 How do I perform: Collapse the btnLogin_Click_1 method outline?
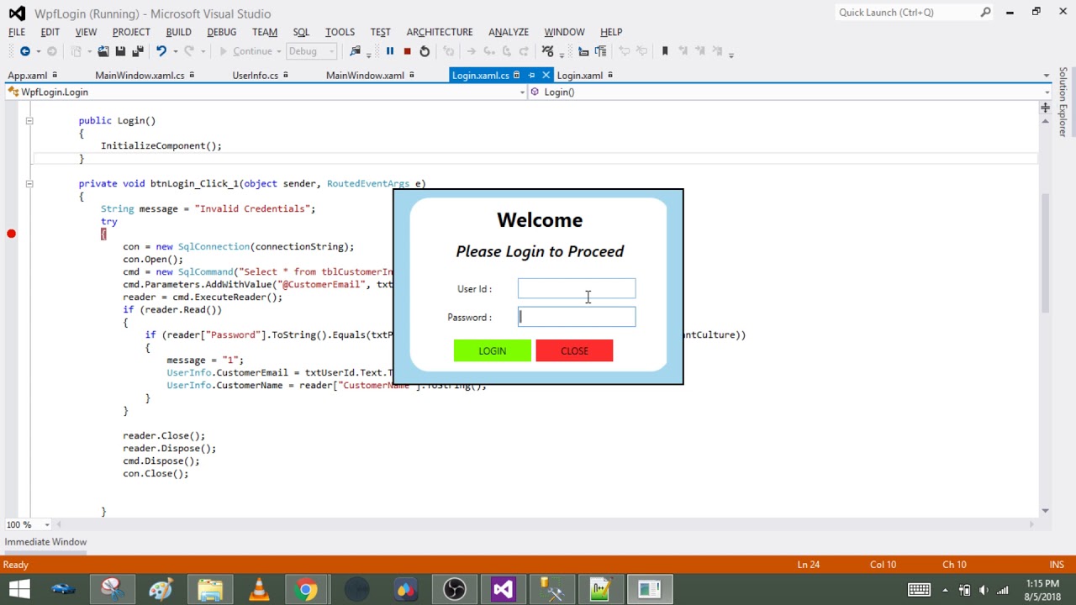click(29, 183)
